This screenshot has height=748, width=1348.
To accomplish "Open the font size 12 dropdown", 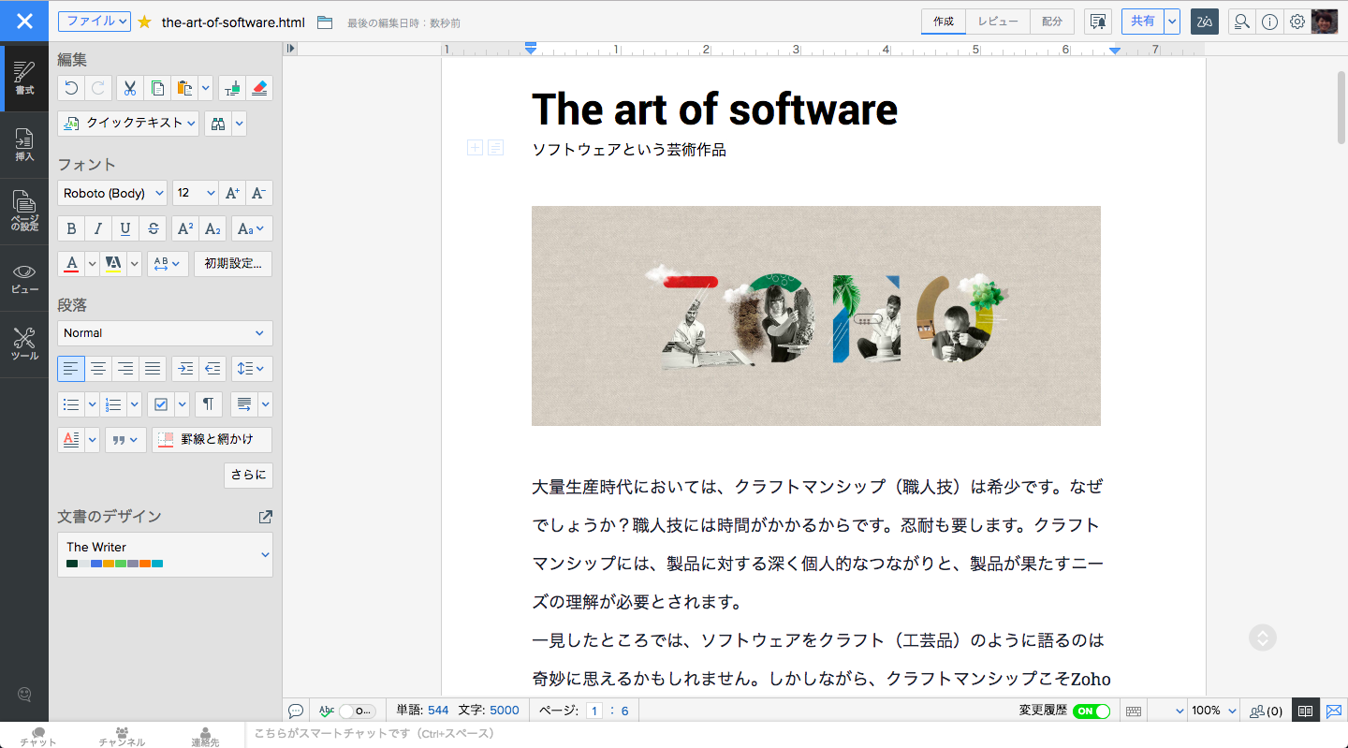I will coord(196,193).
